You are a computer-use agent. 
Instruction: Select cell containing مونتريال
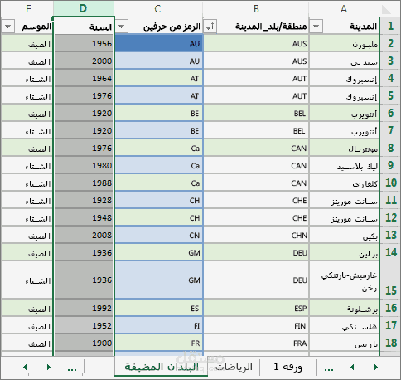coord(344,148)
